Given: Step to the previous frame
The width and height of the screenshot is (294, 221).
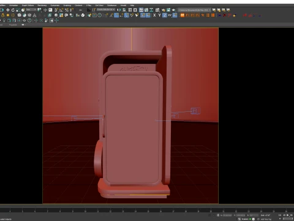Looking at the screenshot, I should point(284,215).
